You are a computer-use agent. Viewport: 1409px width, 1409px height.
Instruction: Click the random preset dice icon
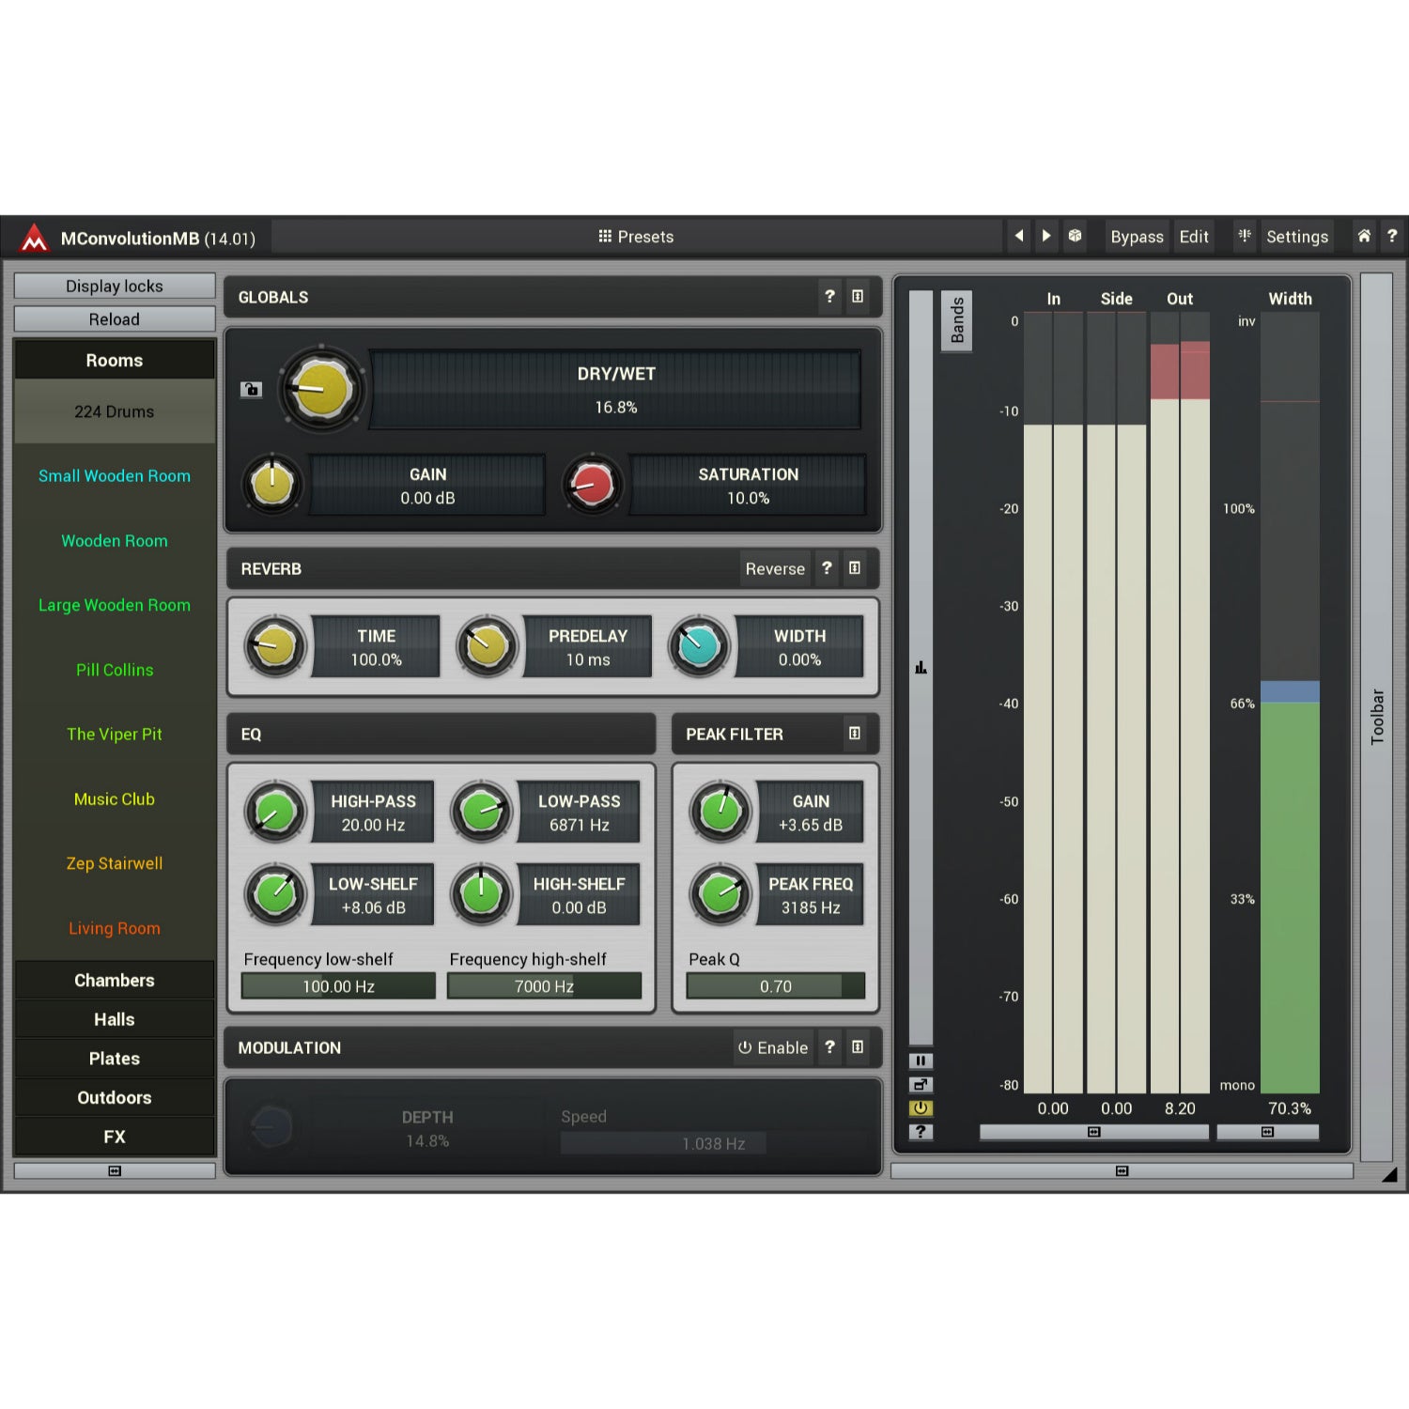(1075, 236)
